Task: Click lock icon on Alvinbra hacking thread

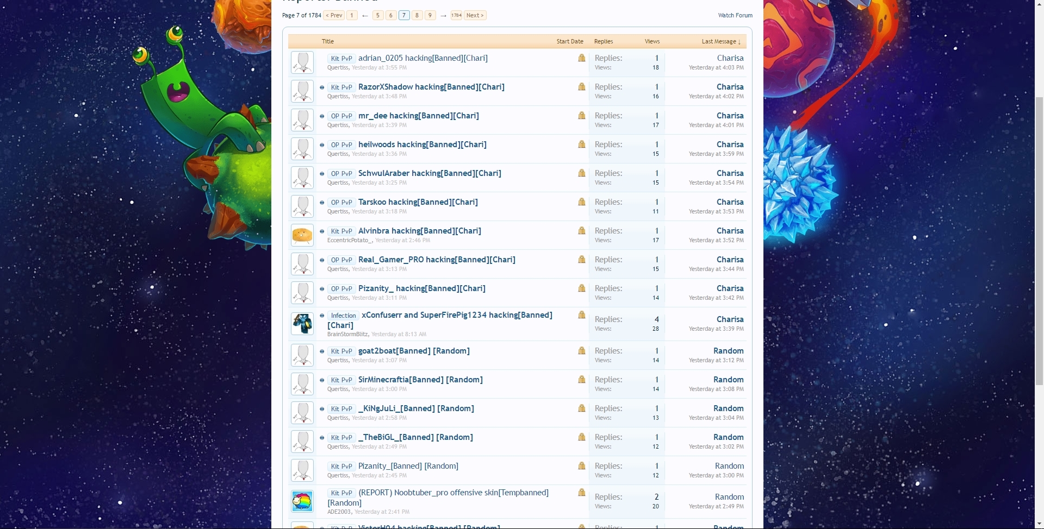Action: click(582, 230)
